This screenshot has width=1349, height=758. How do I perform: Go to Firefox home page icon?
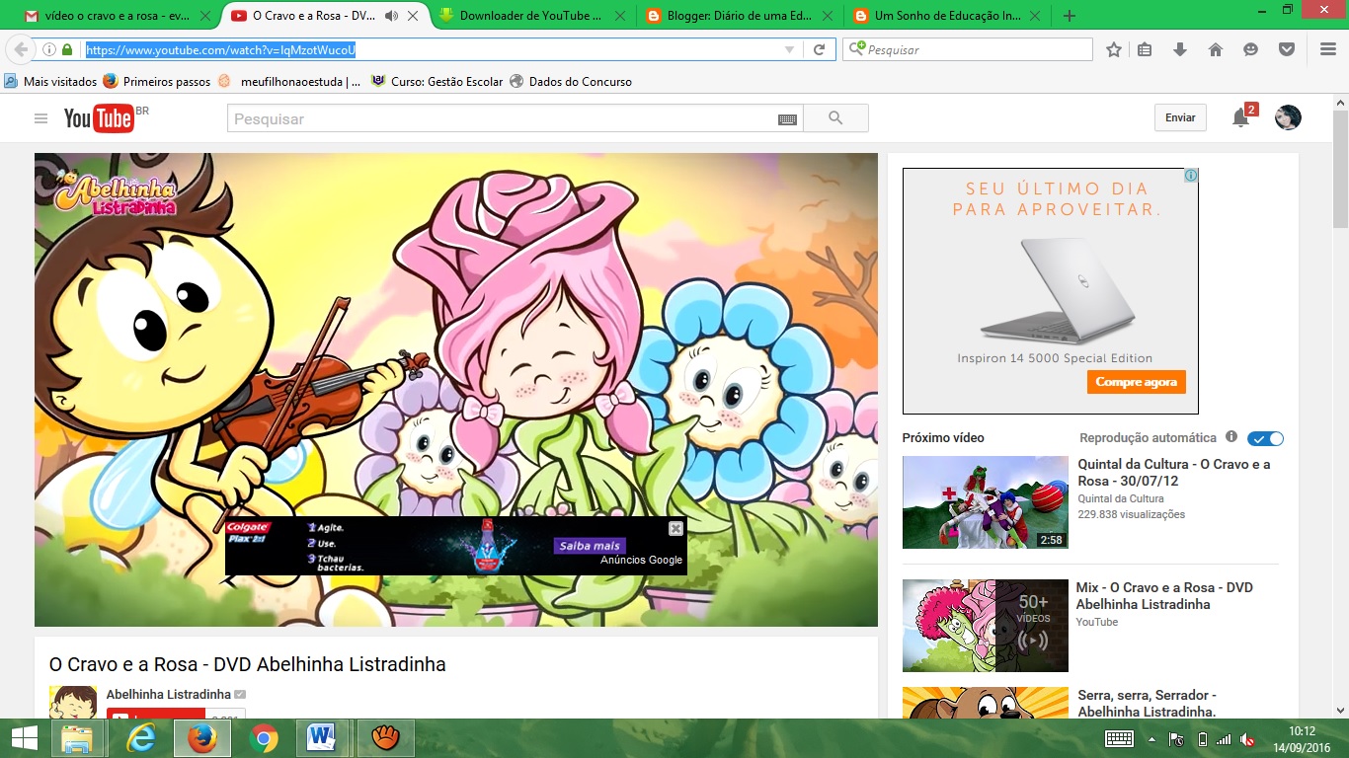click(x=1216, y=49)
